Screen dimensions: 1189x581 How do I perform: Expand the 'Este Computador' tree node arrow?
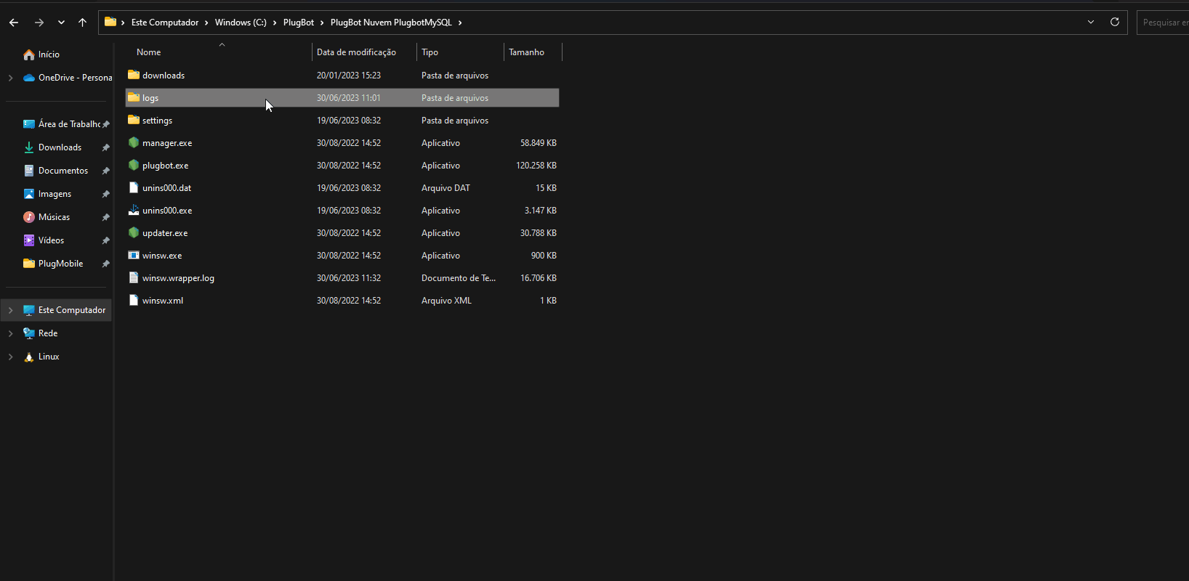point(10,310)
